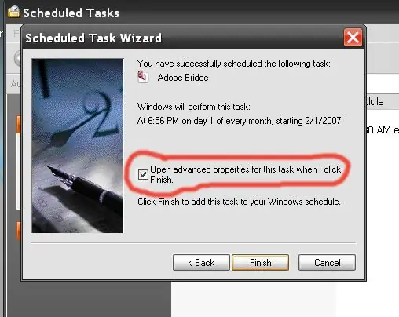Click the clock and fountain pen wizard image
This screenshot has width=399, height=317.
78,146
